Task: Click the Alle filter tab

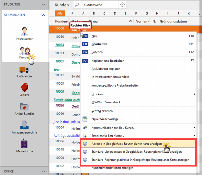Action: pyautogui.click(x=60, y=13)
